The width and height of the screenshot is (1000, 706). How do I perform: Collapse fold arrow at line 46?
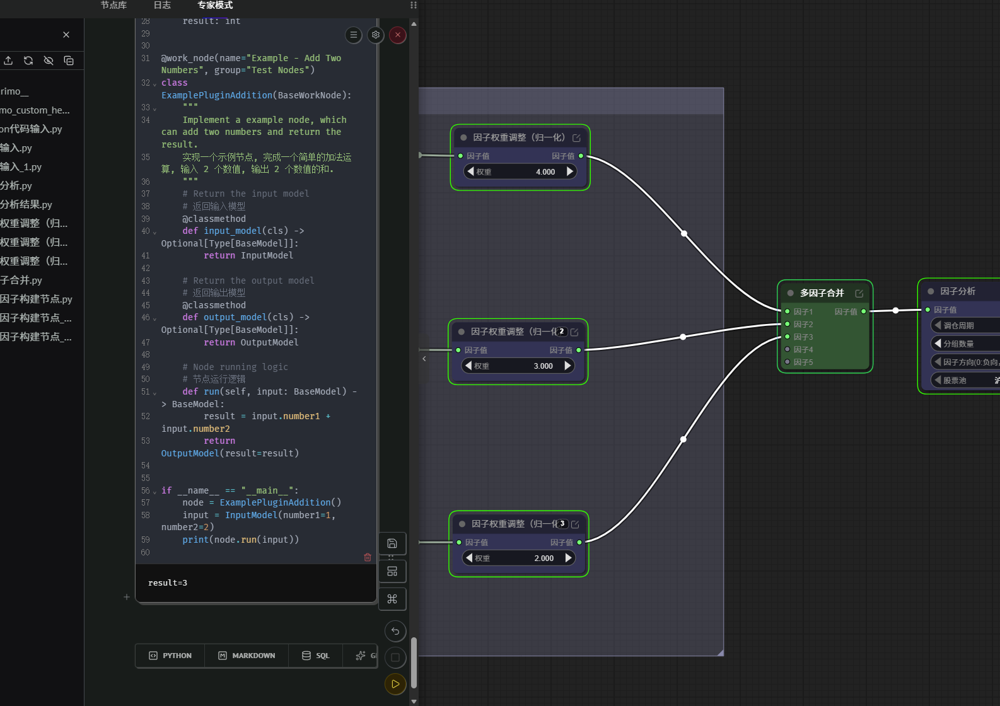155,318
